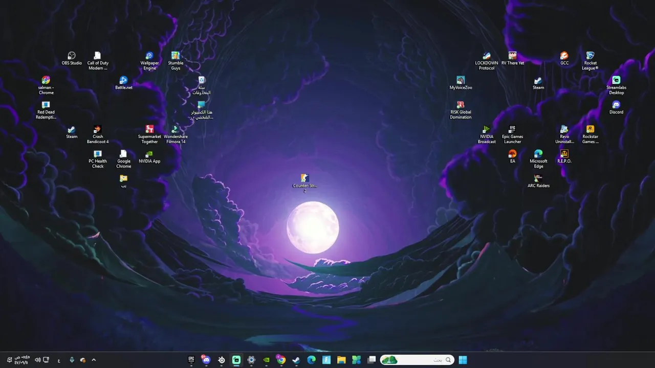655x368 pixels.
Task: Open Discord from the taskbar
Action: pyautogui.click(x=206, y=360)
